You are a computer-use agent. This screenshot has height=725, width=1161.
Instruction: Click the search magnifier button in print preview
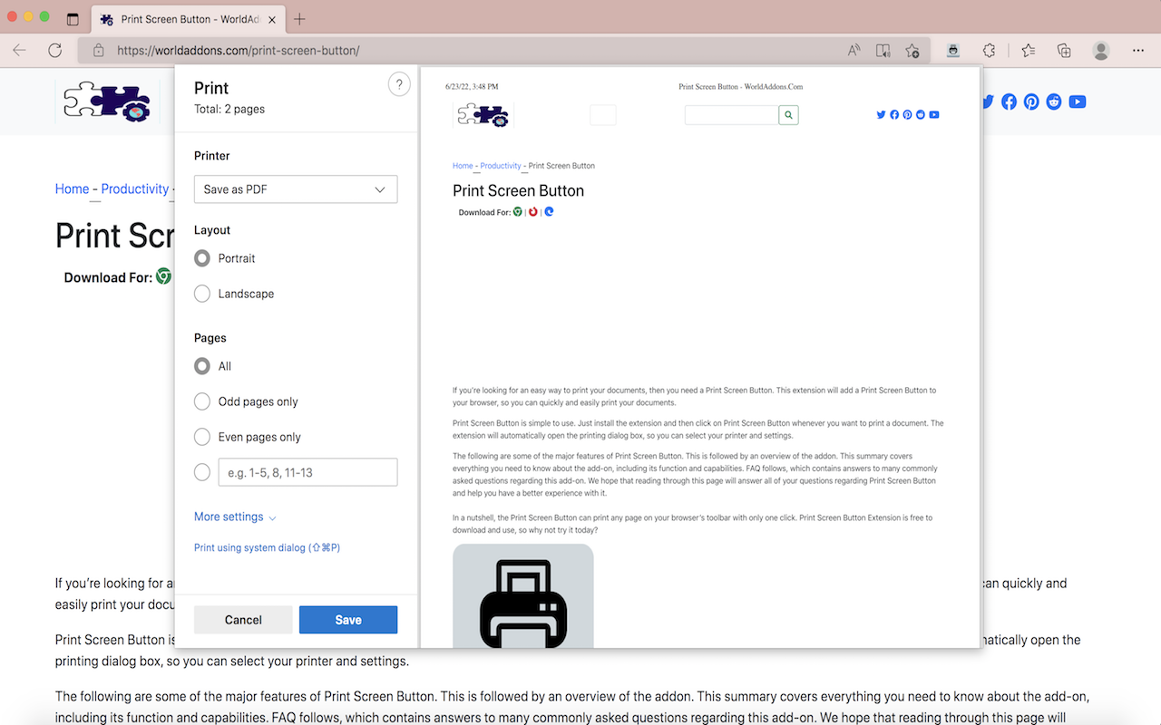pyautogui.click(x=788, y=115)
